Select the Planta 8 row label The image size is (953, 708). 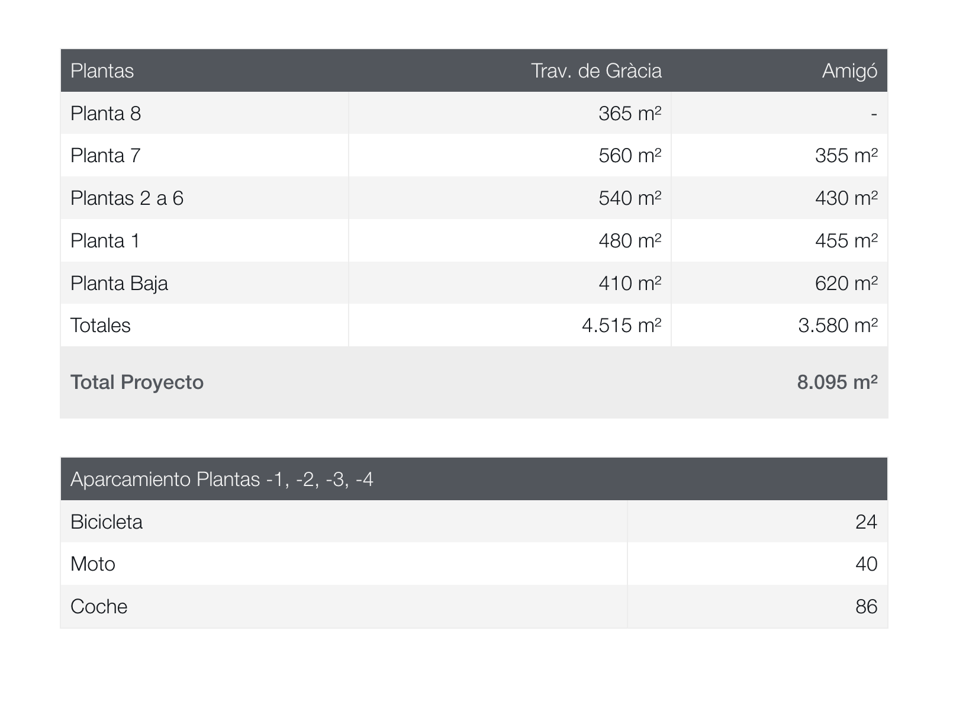(106, 113)
